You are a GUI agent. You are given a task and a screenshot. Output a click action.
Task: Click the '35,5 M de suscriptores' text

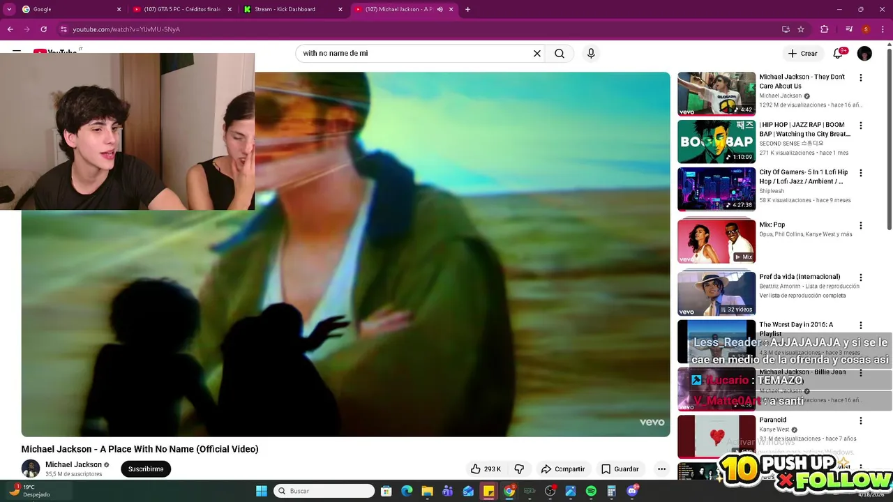pyautogui.click(x=73, y=474)
